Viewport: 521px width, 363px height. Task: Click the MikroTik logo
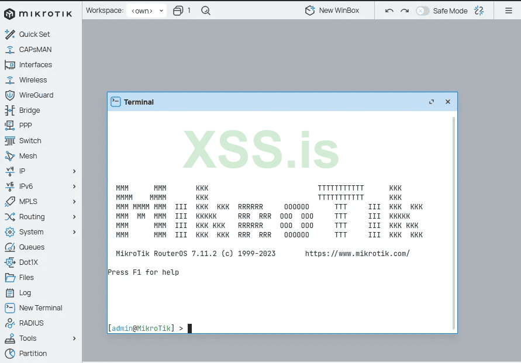(37, 14)
